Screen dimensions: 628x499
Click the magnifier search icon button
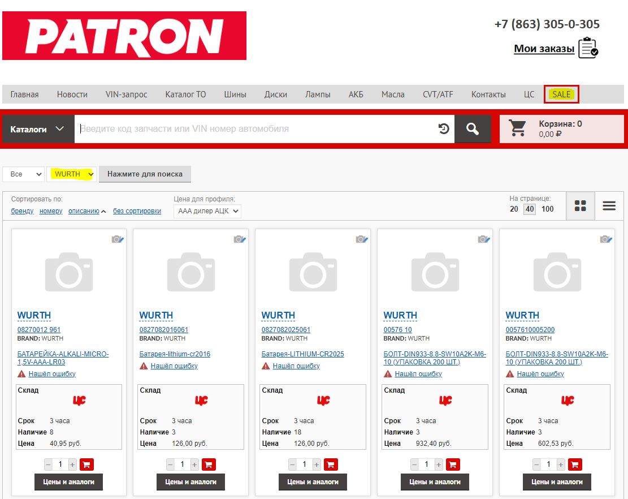tap(473, 129)
